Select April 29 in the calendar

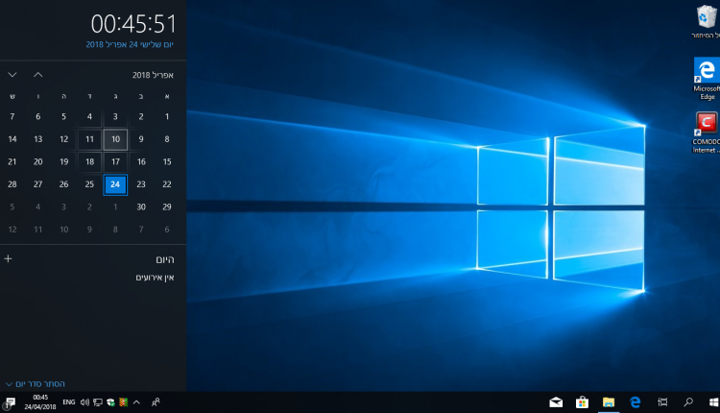click(x=167, y=207)
